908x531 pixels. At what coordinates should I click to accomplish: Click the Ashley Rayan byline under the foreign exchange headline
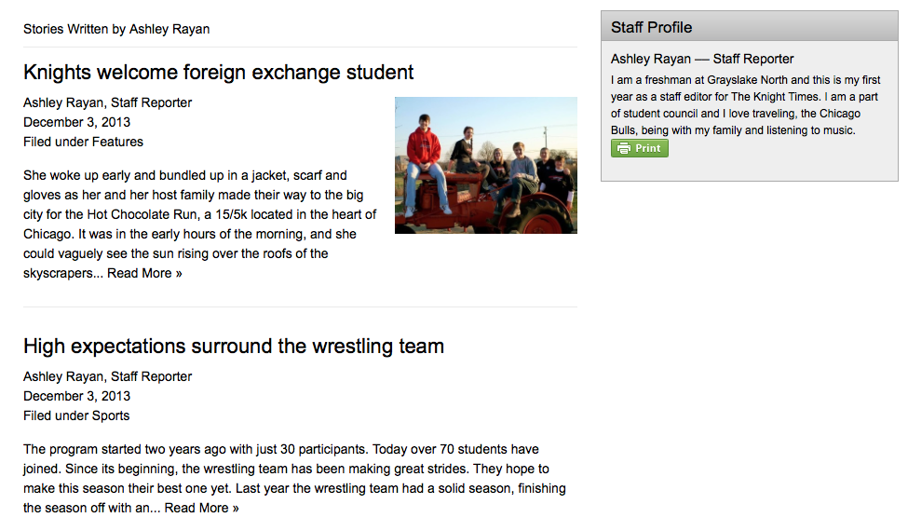click(62, 102)
